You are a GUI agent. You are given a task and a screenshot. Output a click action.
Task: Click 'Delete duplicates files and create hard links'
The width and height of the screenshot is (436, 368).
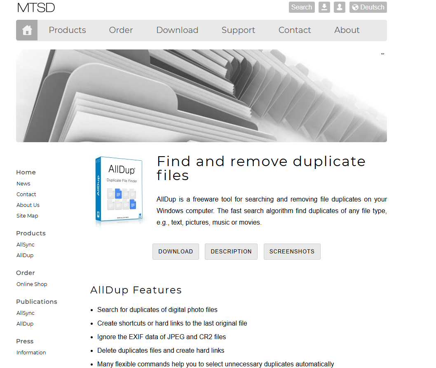[x=161, y=350]
